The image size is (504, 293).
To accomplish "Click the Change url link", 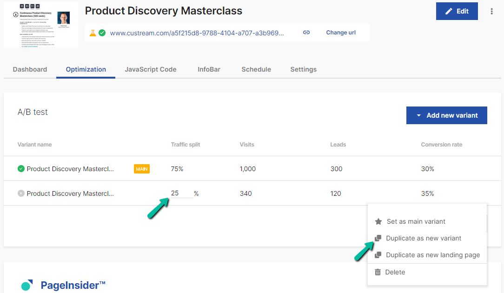I will pos(341,33).
